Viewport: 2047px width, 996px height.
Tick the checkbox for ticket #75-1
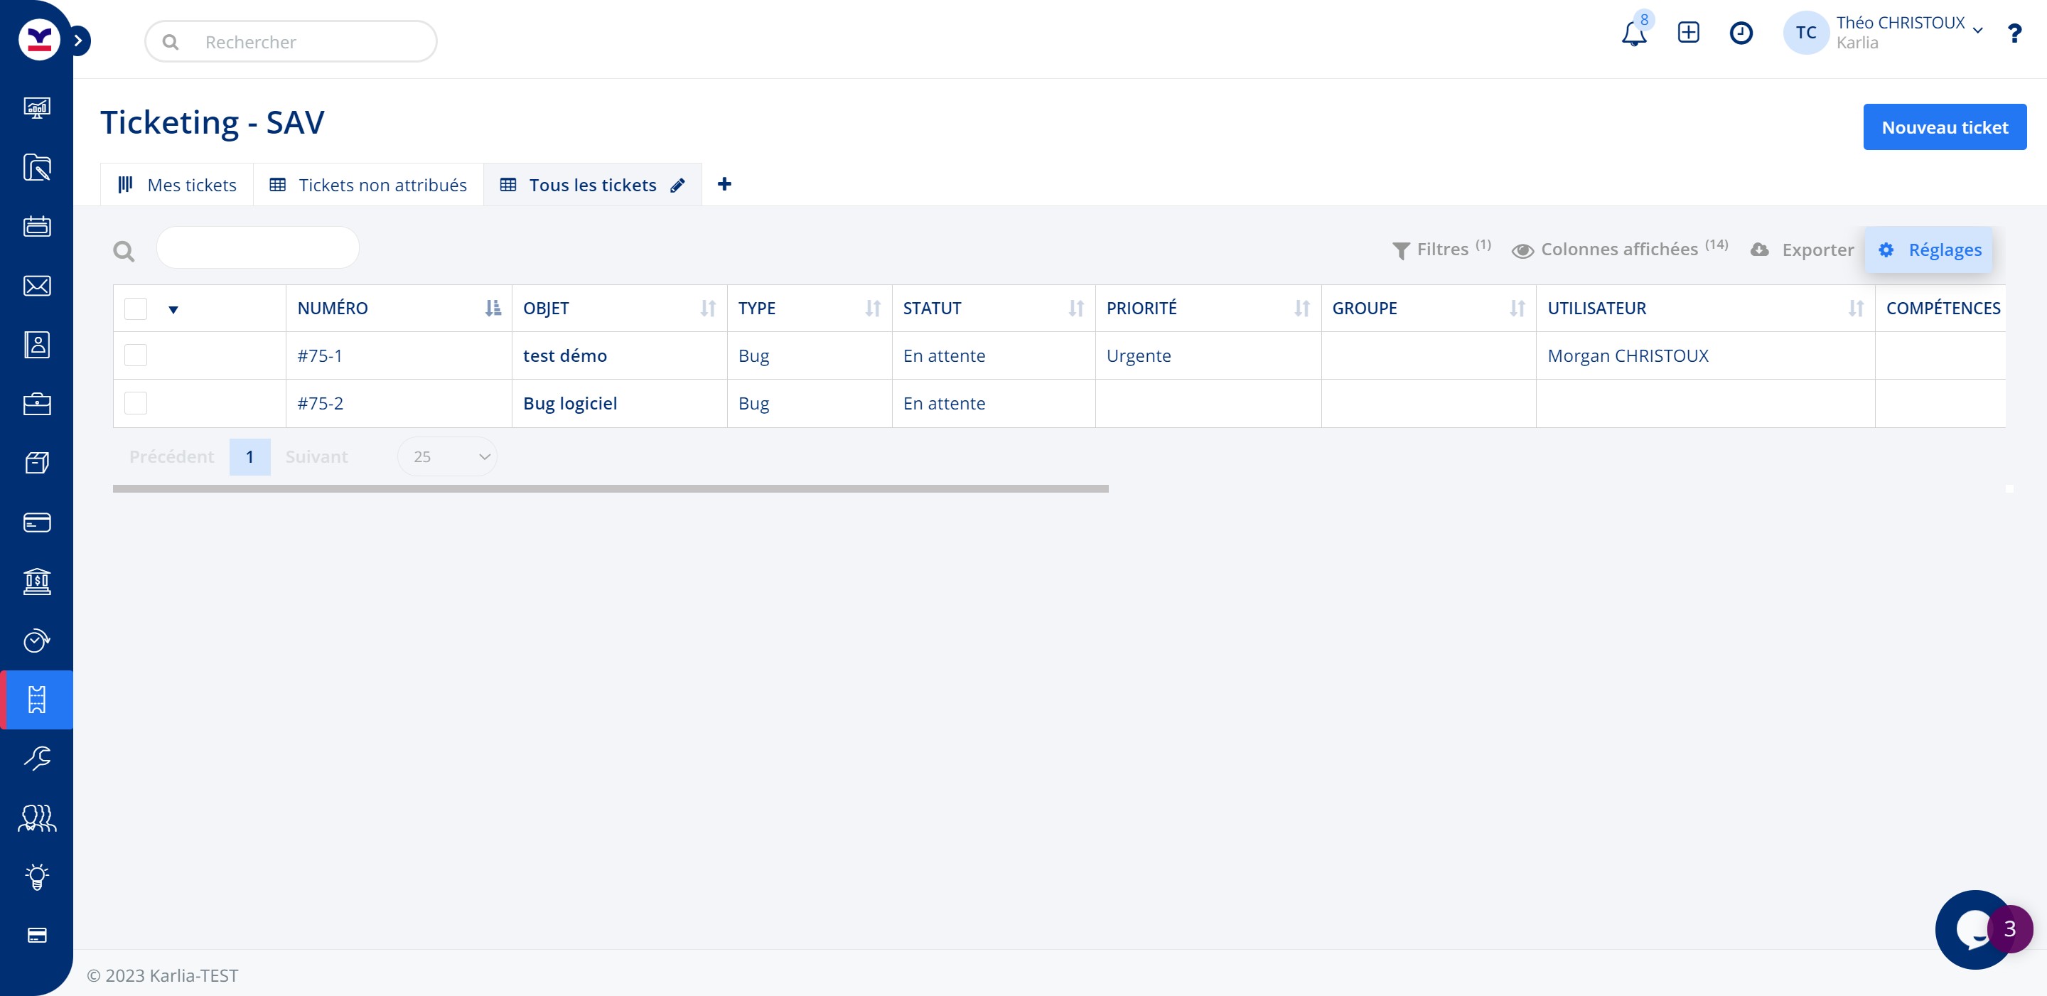(136, 355)
